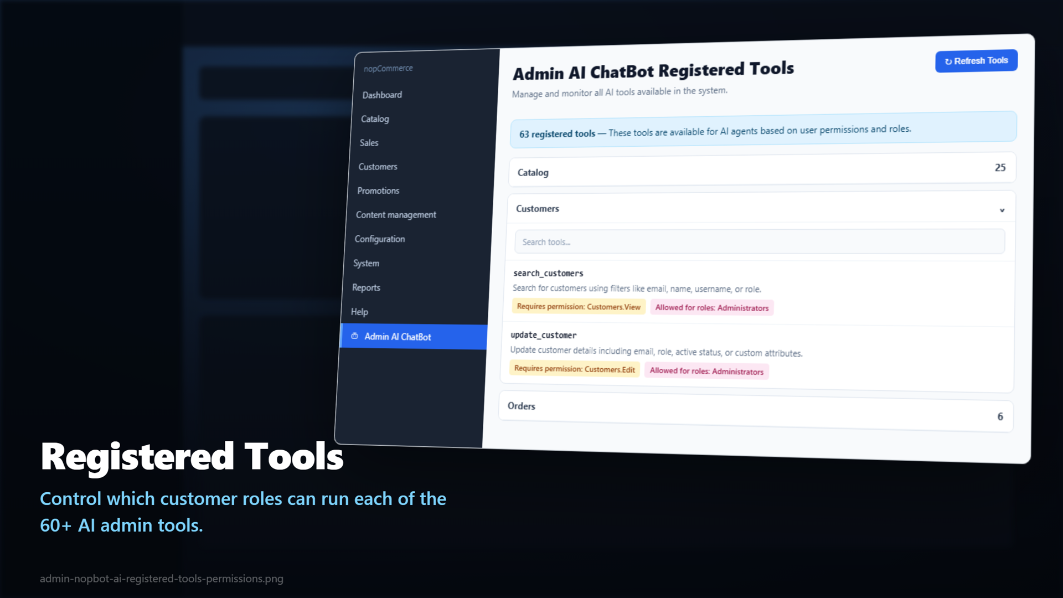1063x598 pixels.
Task: Select Customers in the sidebar menu
Action: pos(378,166)
